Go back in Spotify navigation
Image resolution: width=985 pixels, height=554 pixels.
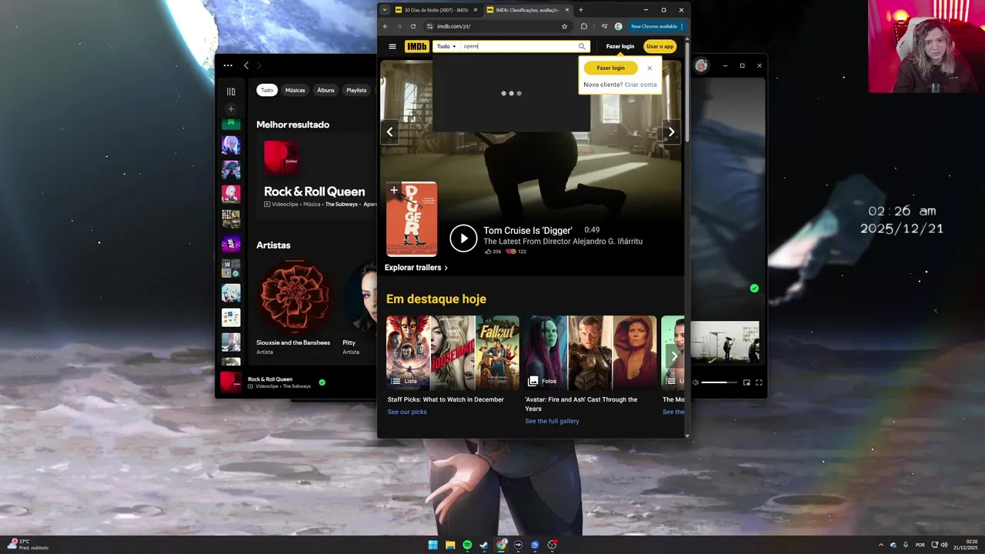246,65
